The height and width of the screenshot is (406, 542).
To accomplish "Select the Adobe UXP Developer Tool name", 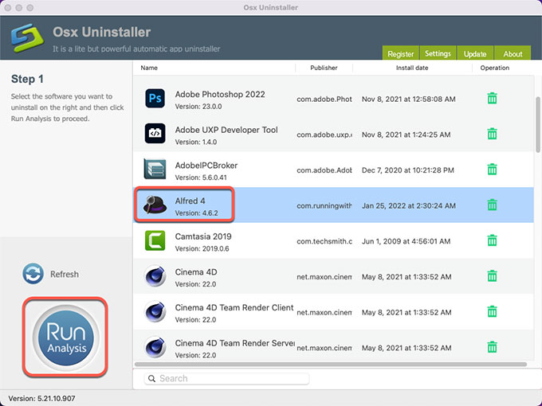I will [x=226, y=130].
